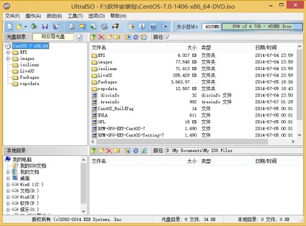The image size is (306, 226).
Task: Click the 可引导光盘 boot type field
Action: point(53,37)
